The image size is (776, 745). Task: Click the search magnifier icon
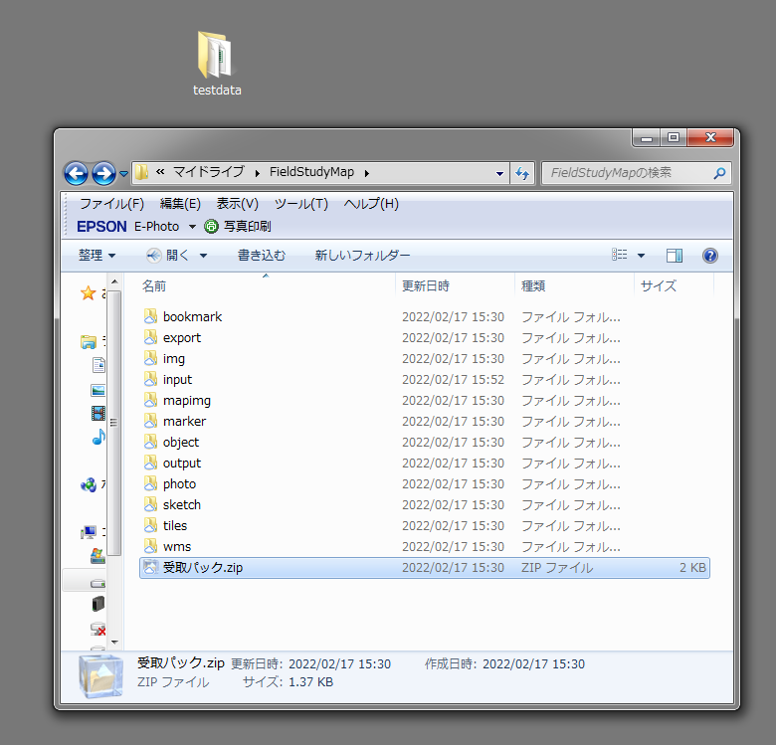coord(719,173)
